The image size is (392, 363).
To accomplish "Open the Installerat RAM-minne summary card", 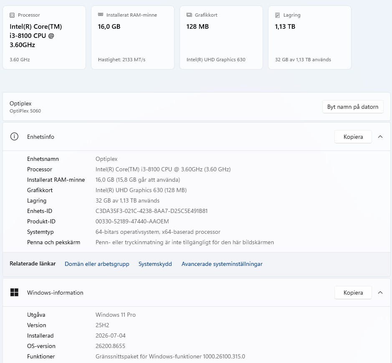I will pyautogui.click(x=133, y=38).
